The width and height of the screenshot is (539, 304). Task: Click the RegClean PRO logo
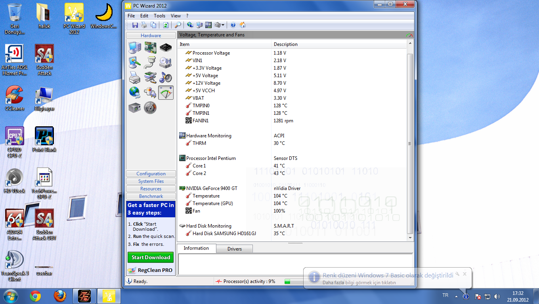point(151,270)
